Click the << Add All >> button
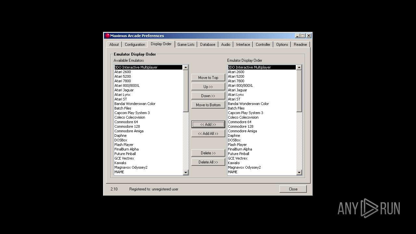 pyautogui.click(x=208, y=134)
